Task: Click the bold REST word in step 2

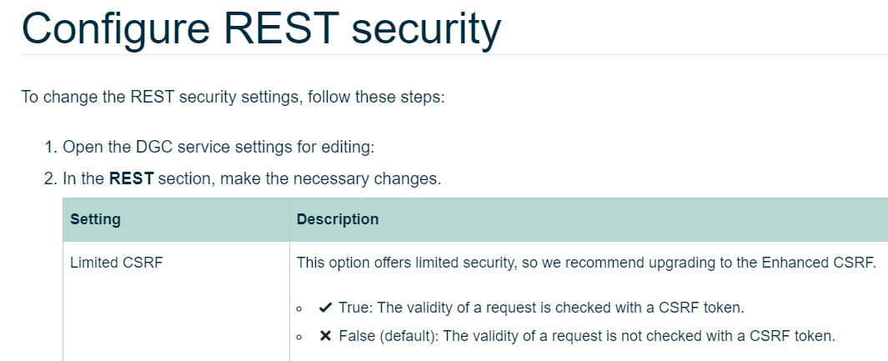Action: pos(132,178)
